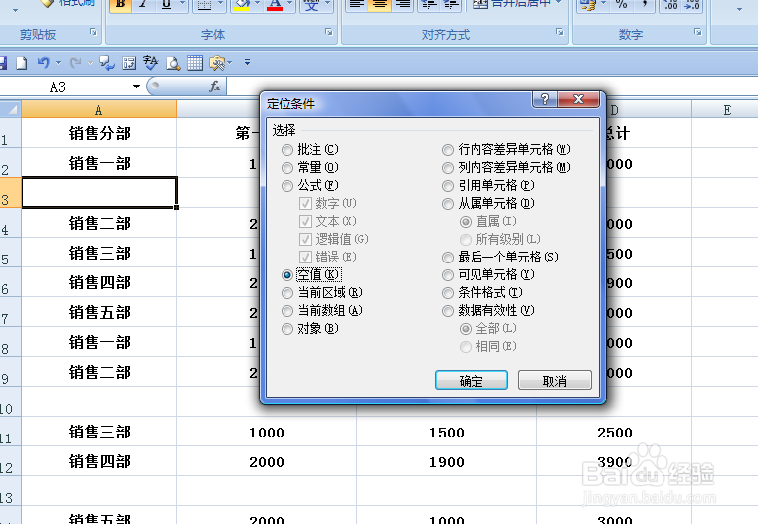Click the select-all corner of the sheet
Viewport: 758px width, 524px height.
tap(11, 109)
